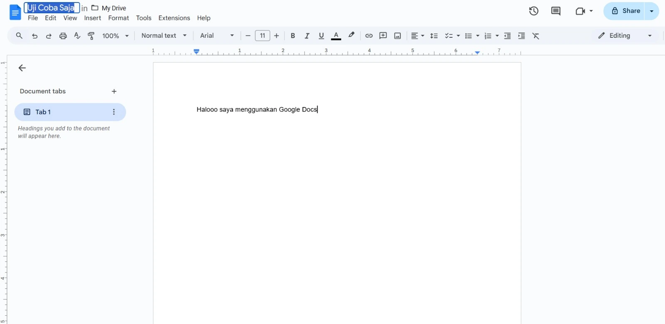Toggle underline formatting
The height and width of the screenshot is (324, 665).
(321, 36)
